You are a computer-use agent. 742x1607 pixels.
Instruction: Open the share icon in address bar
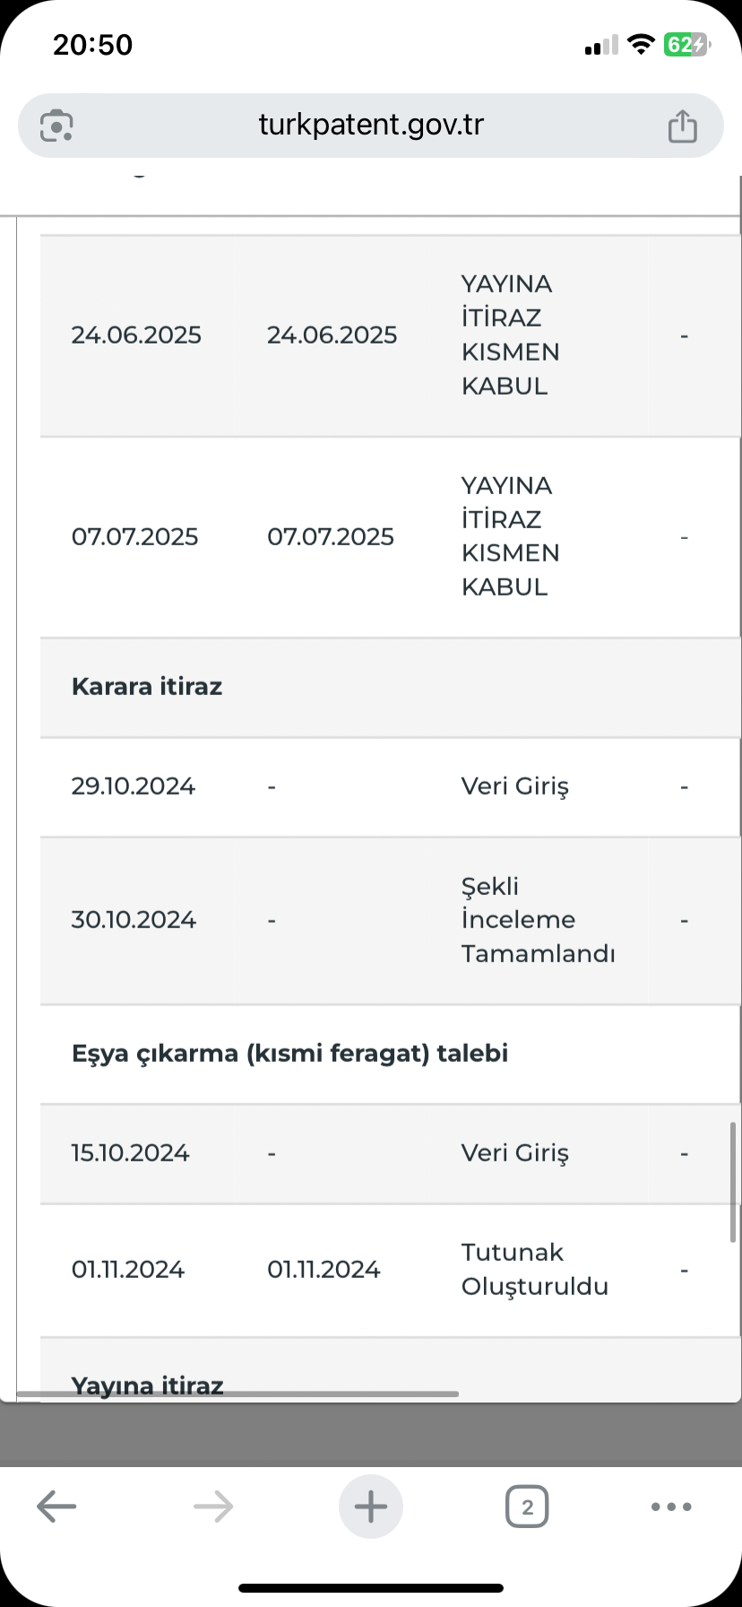683,126
